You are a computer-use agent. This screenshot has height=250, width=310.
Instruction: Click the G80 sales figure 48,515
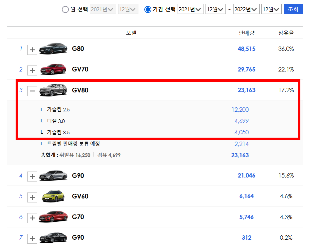(x=246, y=49)
